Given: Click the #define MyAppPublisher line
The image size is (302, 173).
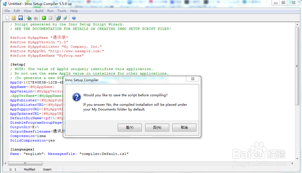Looking at the screenshot, I should click(x=56, y=47).
